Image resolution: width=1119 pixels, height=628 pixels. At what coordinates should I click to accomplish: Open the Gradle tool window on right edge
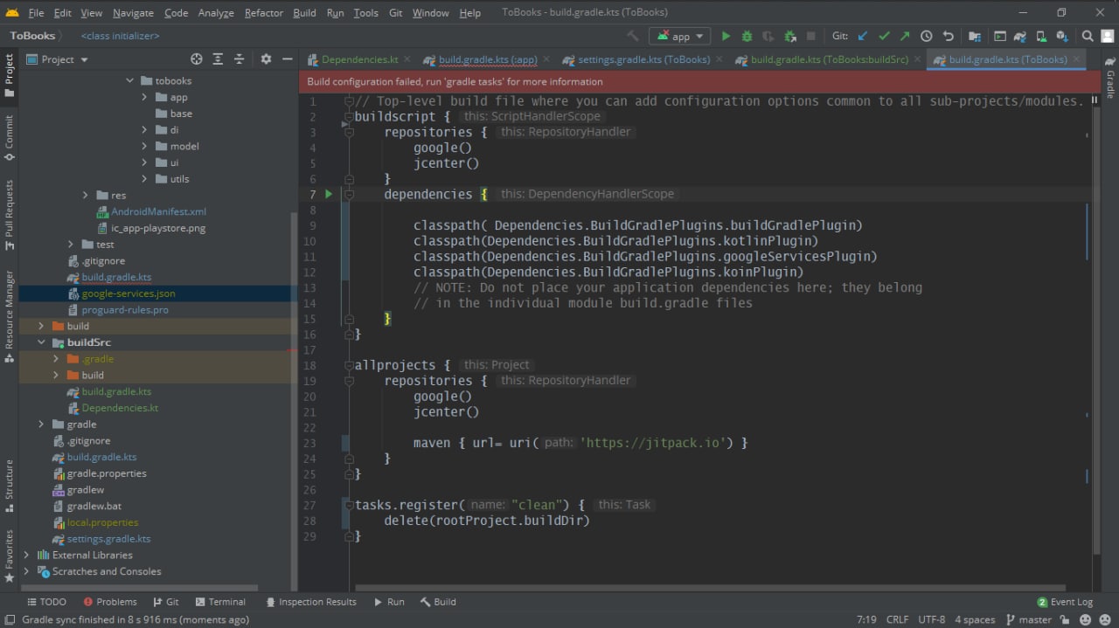pyautogui.click(x=1110, y=79)
